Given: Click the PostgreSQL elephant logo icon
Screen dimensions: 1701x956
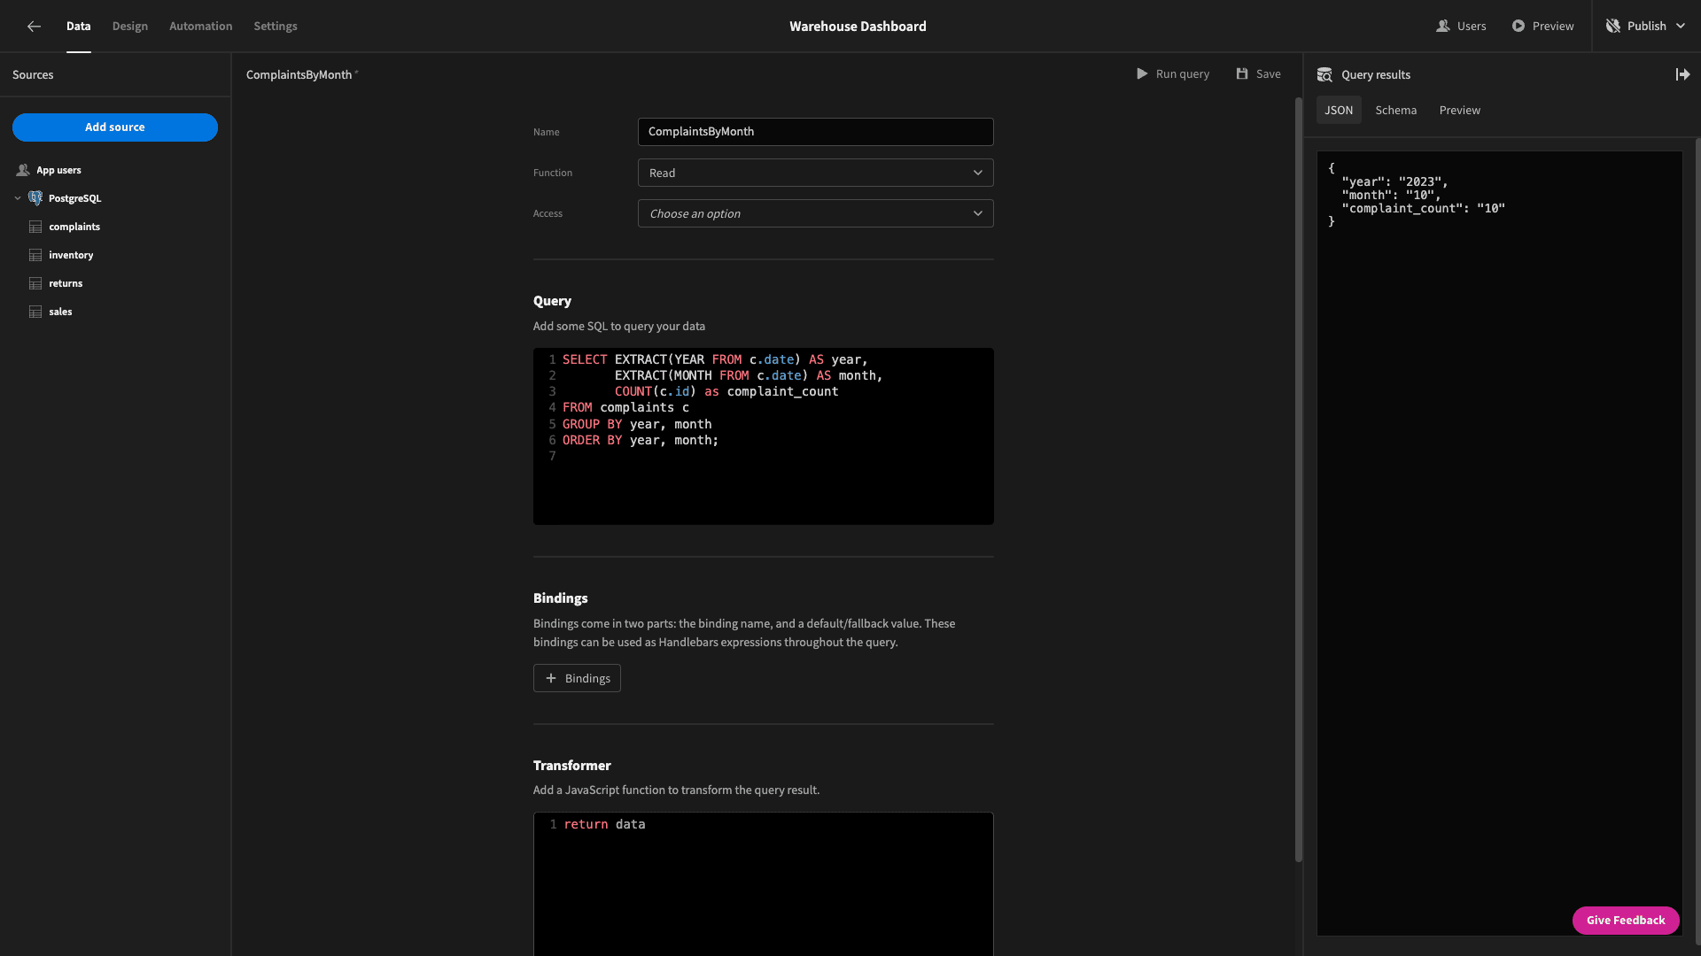Looking at the screenshot, I should [x=35, y=198].
